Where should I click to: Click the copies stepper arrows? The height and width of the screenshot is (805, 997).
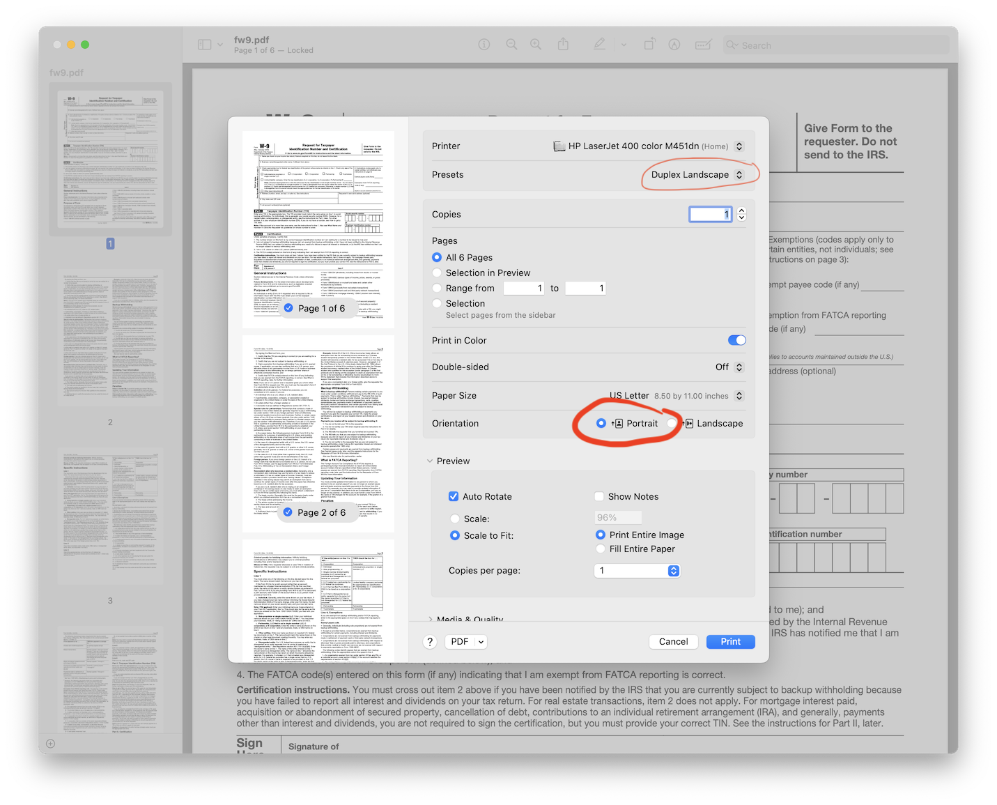point(741,214)
